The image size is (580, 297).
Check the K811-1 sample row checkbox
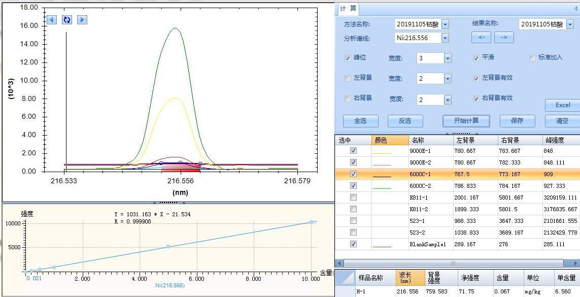point(353,197)
